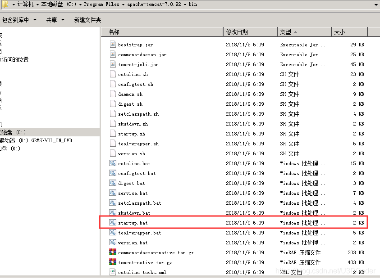Click the commons-daemon.jar file icon

pyautogui.click(x=113, y=54)
